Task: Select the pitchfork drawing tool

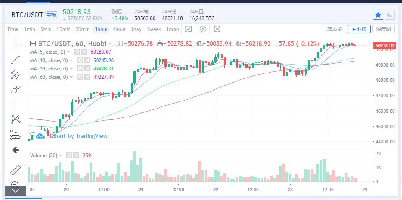Action: coord(16,74)
